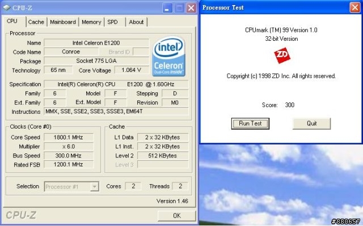This screenshot has width=363, height=226.
Task: Click the Stepping value 'D'
Action: [175, 93]
